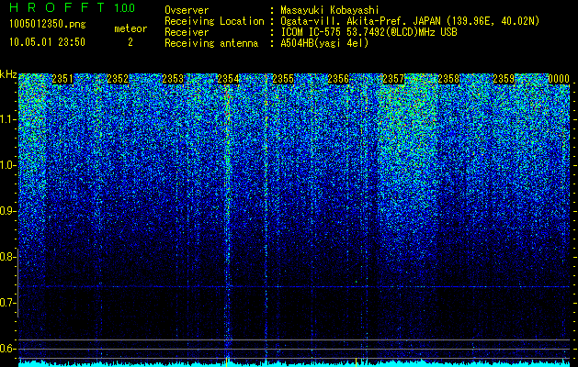The width and height of the screenshot is (578, 367).
Task: Click the 2354 time label
Action: pyautogui.click(x=228, y=79)
